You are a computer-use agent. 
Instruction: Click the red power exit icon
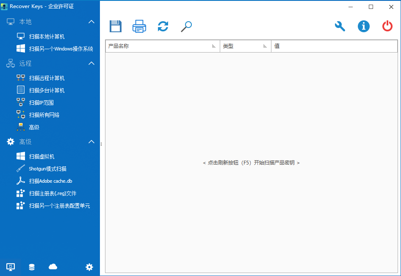click(387, 26)
